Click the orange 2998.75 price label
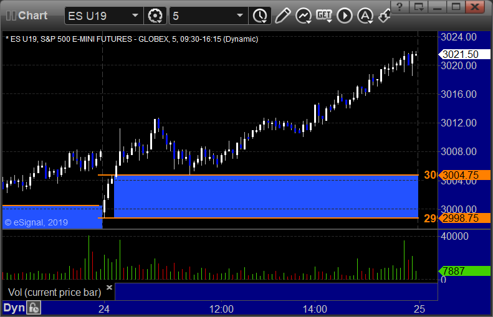The height and width of the screenshot is (317, 493). (x=464, y=218)
